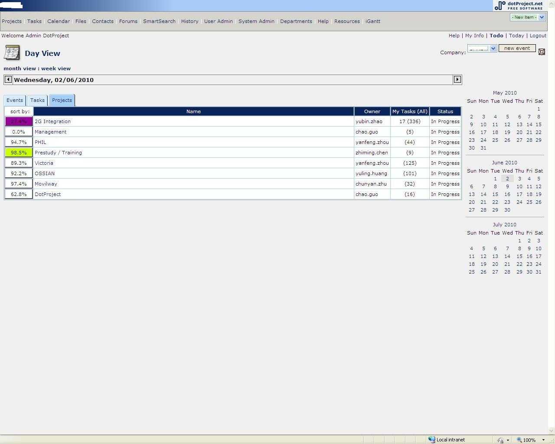Open System Admin module
This screenshot has width=555, height=444.
(256, 21)
